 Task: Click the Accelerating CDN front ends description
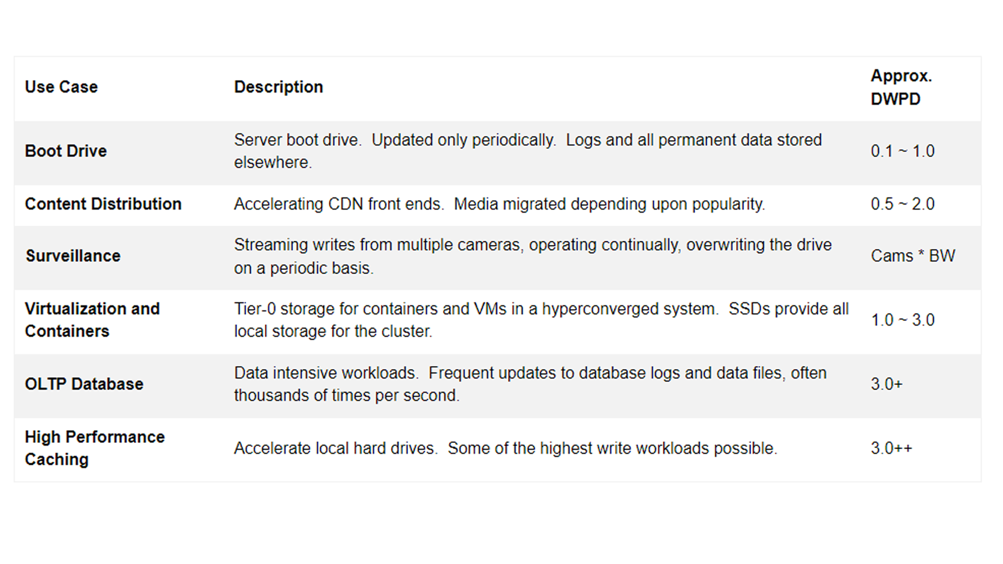(499, 204)
